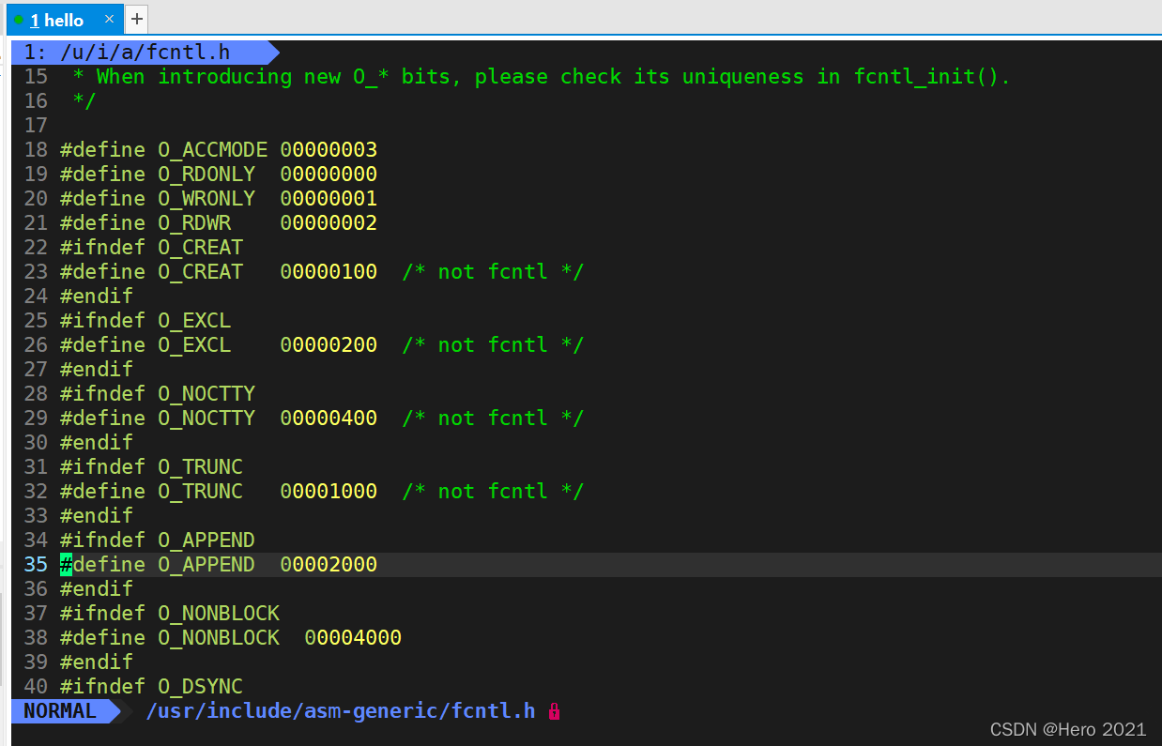Place cursor on "#define O_ACCMODE" line
Screen dimensions: 1162x746
[x=219, y=149]
